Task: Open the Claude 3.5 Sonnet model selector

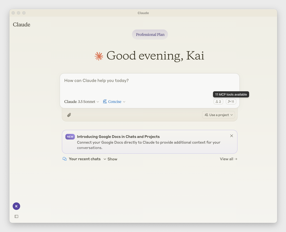Action: [81, 102]
